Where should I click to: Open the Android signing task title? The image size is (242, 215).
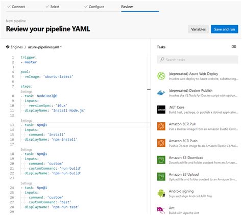coord(181,191)
